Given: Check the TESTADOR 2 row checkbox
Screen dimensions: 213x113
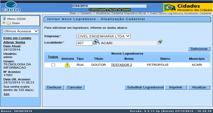Looking at the screenshot, I should (x=53, y=65).
